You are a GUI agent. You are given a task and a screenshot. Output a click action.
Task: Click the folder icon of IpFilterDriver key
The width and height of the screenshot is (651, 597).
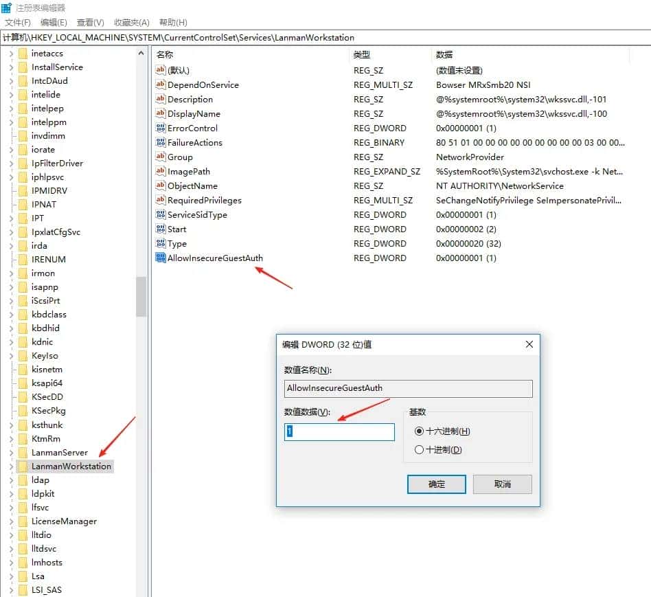(23, 164)
